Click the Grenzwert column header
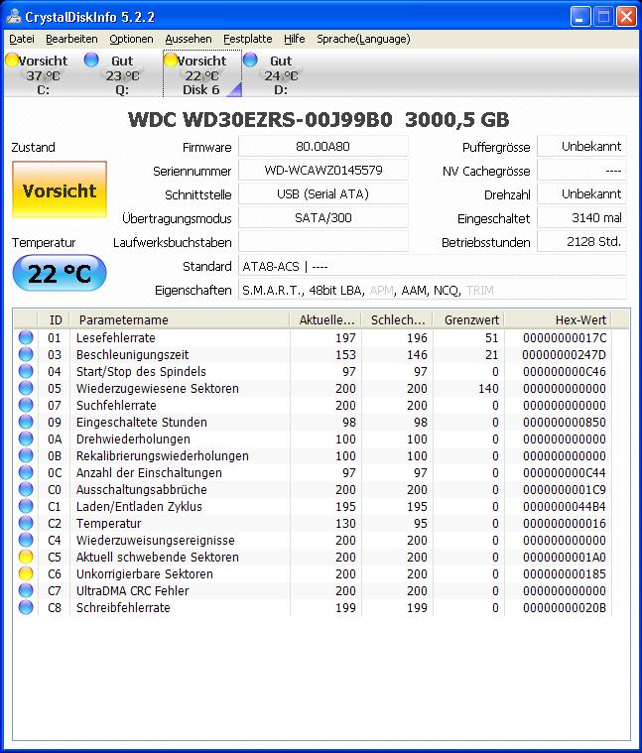 (x=468, y=319)
